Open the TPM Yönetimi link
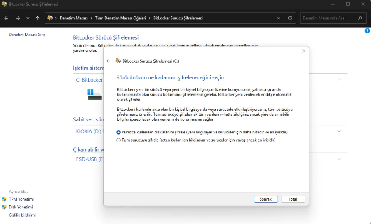Viewport: 371px width, 224px height. [x=21, y=199]
